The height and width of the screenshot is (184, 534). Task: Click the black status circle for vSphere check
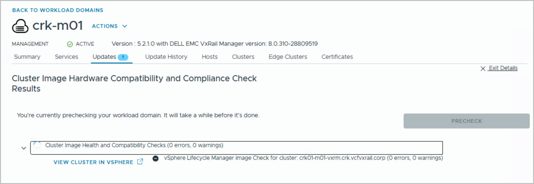coord(155,158)
